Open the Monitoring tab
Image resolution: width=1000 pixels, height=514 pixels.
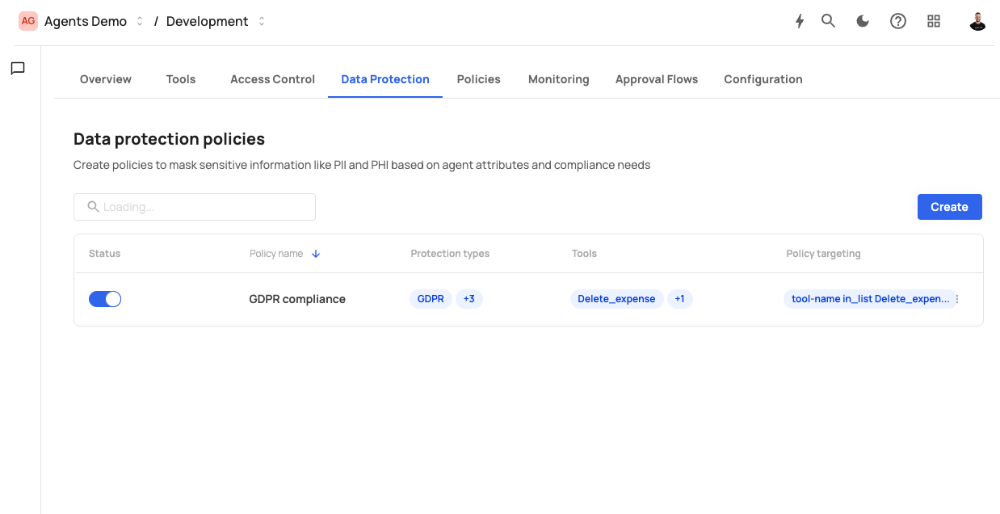point(558,79)
